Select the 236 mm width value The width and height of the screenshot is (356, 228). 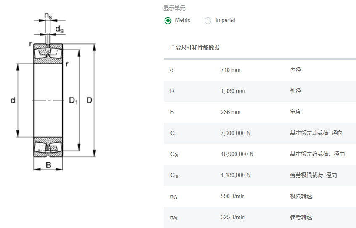coord(231,112)
